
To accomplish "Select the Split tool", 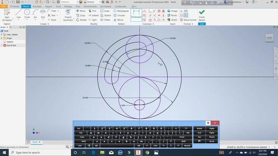I will point(93,20).
